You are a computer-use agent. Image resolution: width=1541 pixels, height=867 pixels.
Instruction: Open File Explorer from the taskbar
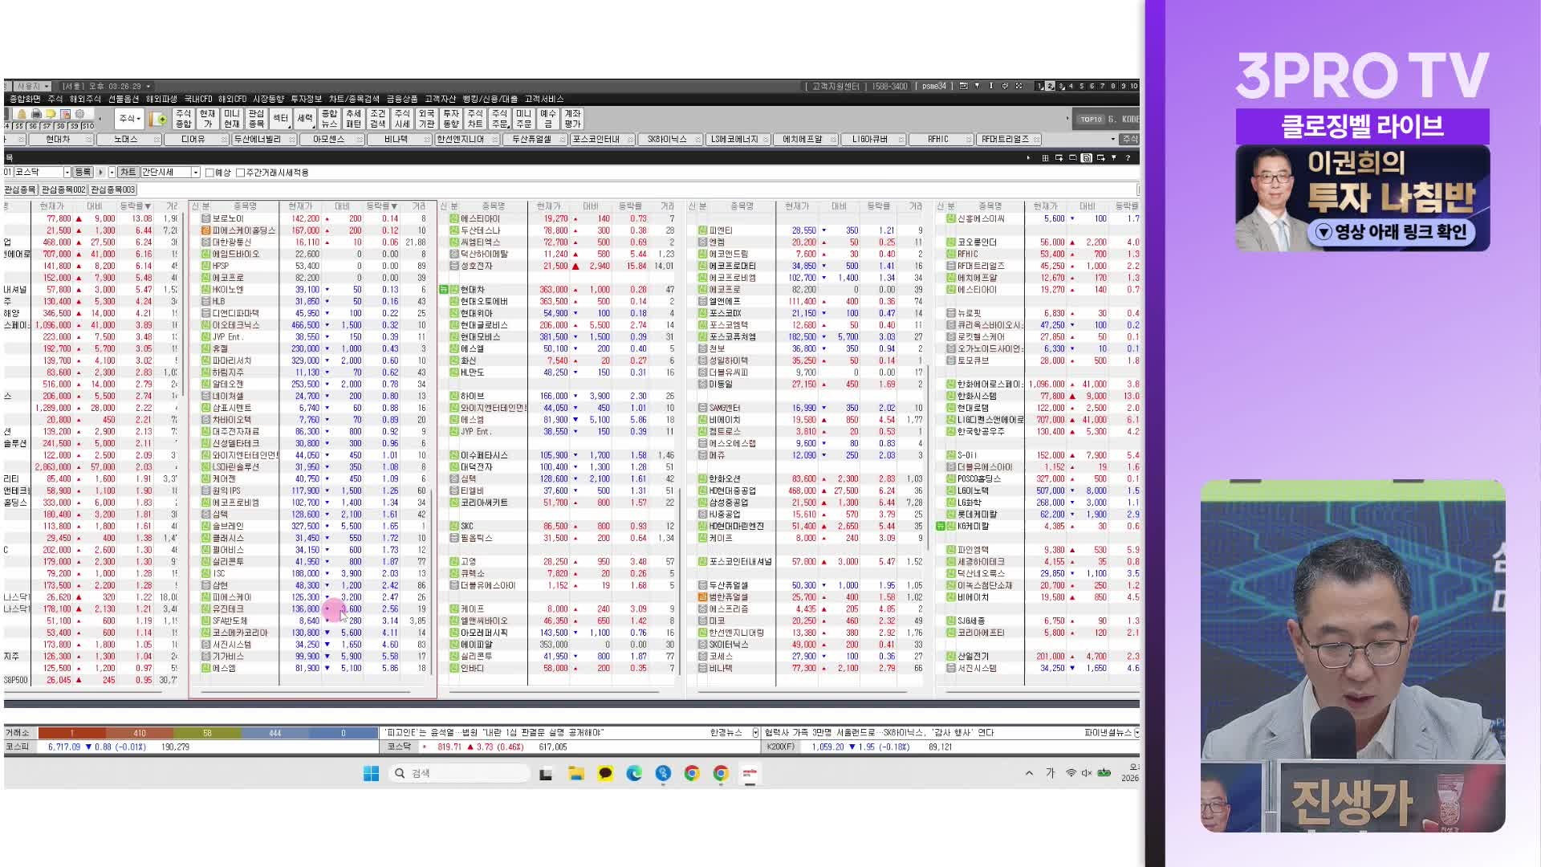[x=576, y=773]
